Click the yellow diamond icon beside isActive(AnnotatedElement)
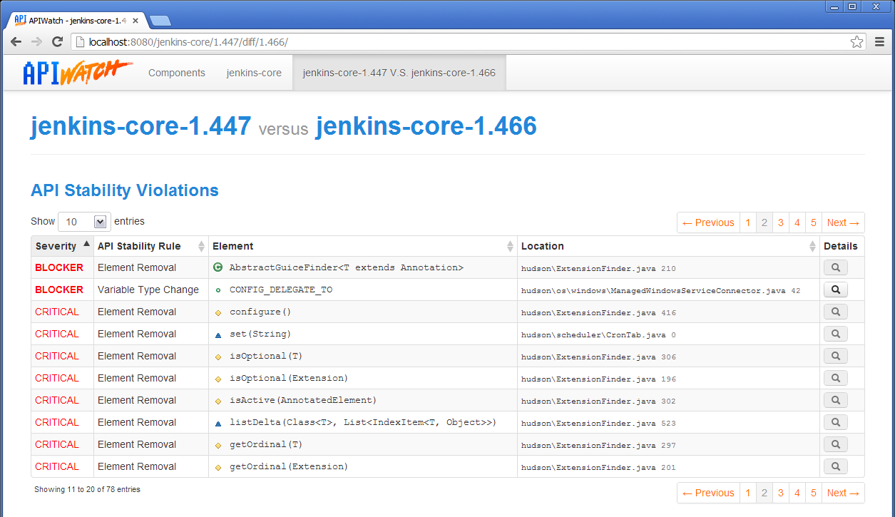 [218, 401]
